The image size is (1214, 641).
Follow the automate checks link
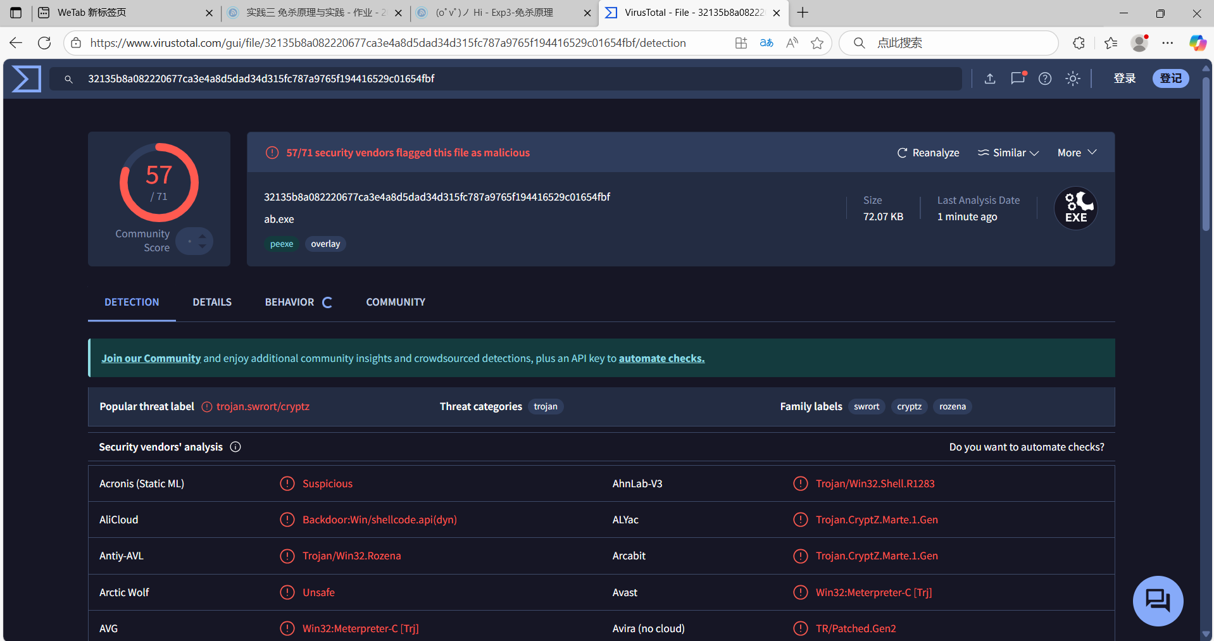coord(661,358)
